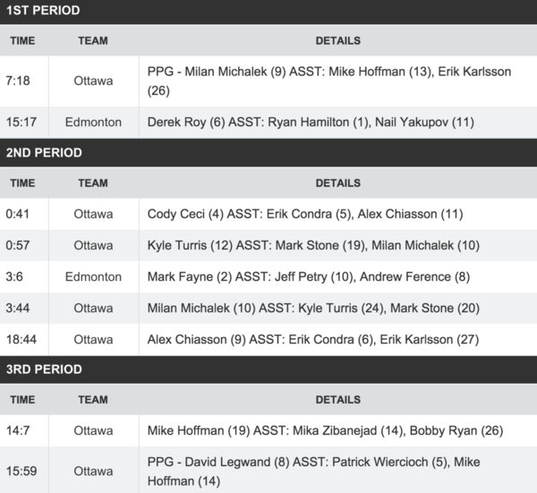Click Mike Hoffman (19) goal details
537x493 pixels.
tap(325, 430)
